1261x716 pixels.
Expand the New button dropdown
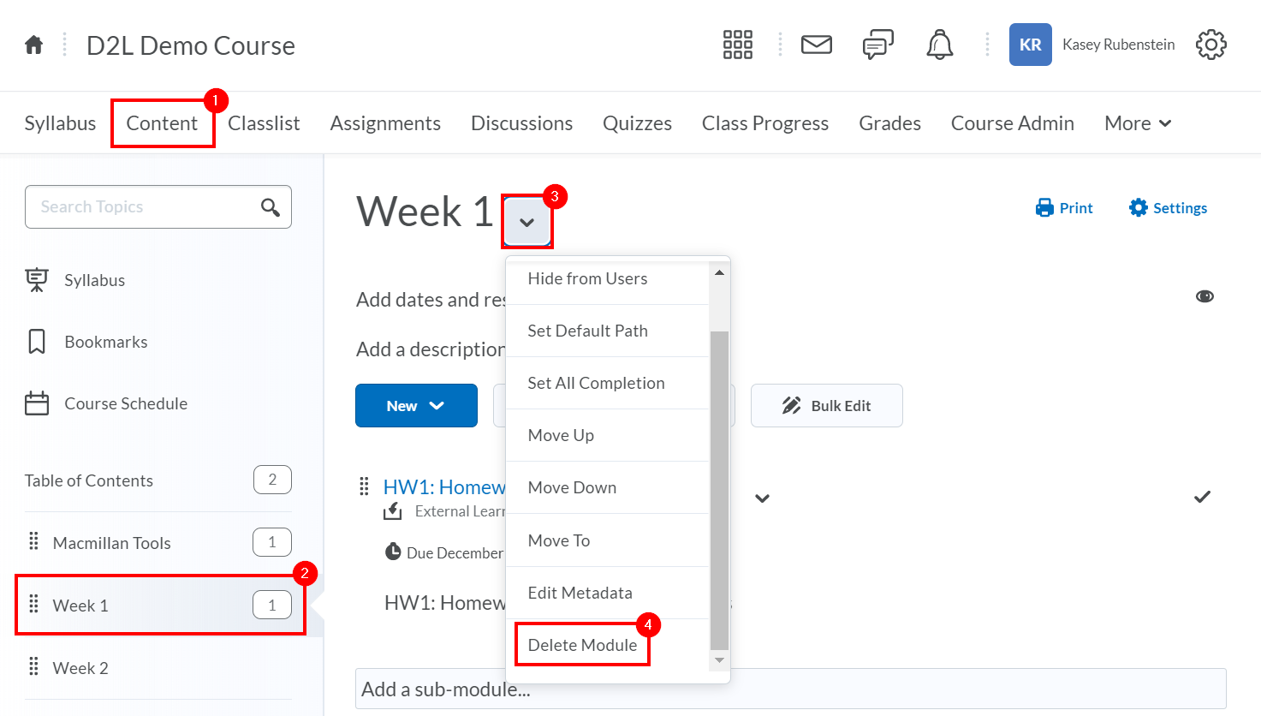pos(416,405)
